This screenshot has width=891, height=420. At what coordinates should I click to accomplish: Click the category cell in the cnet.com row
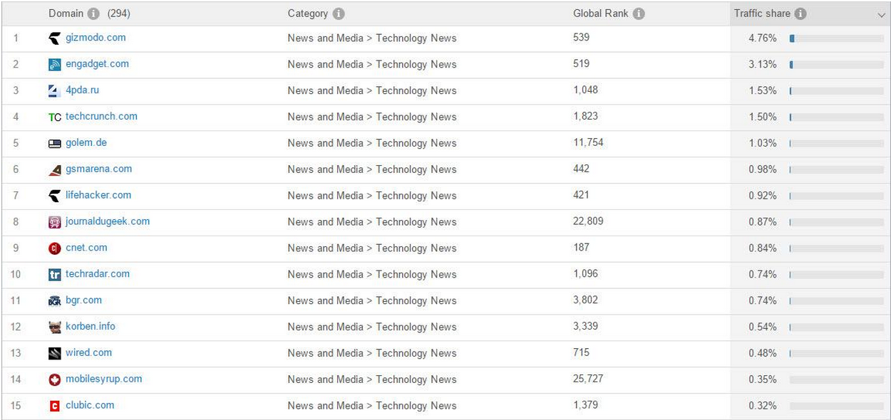pos(372,248)
